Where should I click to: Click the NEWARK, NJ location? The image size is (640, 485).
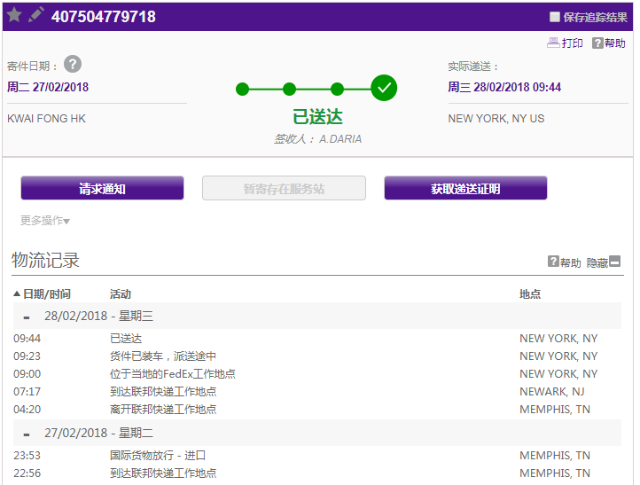(x=552, y=392)
